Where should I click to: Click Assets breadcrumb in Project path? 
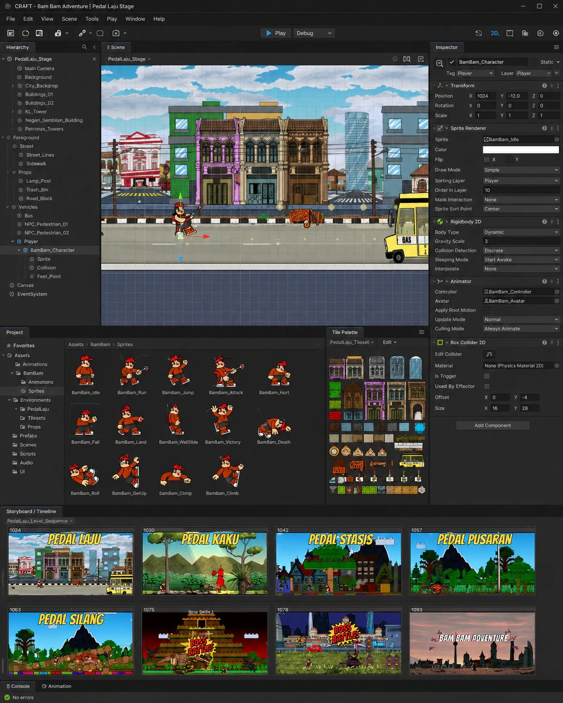click(x=76, y=344)
